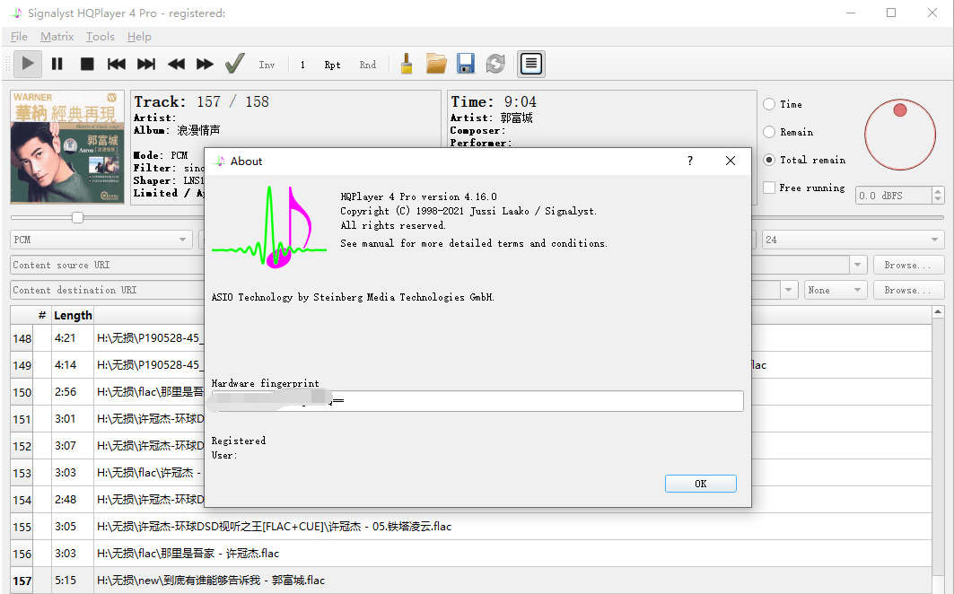Viewport: 954px width, 594px height.
Task: Select playlist row 156 那里是吾家
Action: [x=470, y=554]
